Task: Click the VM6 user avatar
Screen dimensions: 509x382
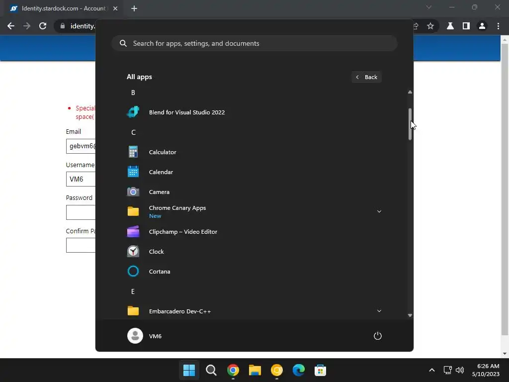Action: point(135,336)
